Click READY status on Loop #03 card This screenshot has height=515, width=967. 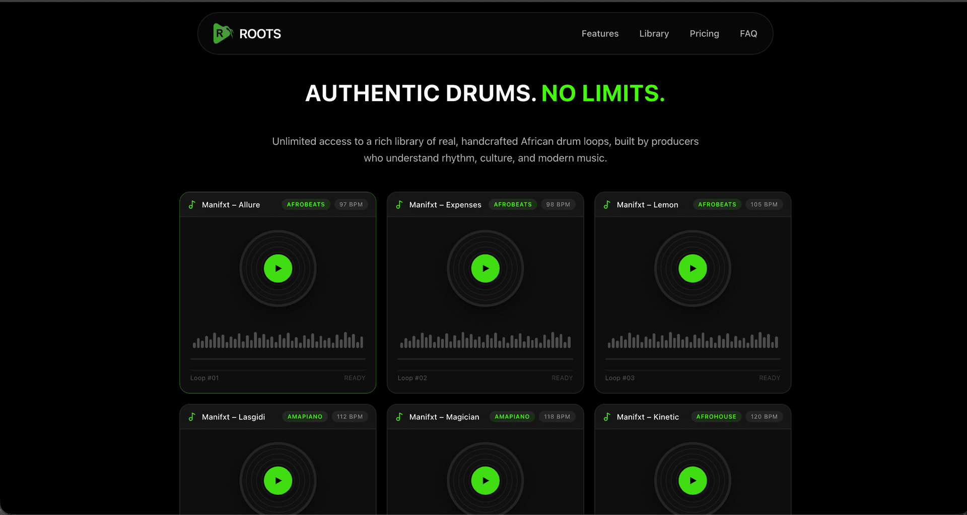click(770, 378)
